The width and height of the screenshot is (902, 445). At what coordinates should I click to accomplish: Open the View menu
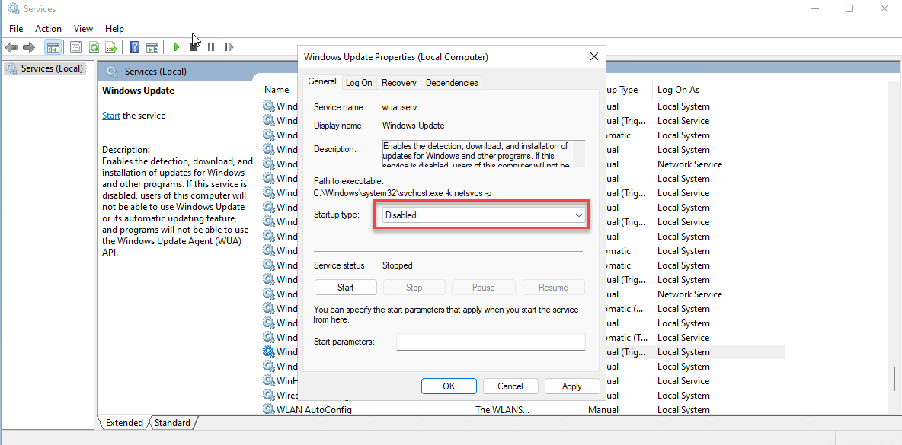pyautogui.click(x=83, y=29)
